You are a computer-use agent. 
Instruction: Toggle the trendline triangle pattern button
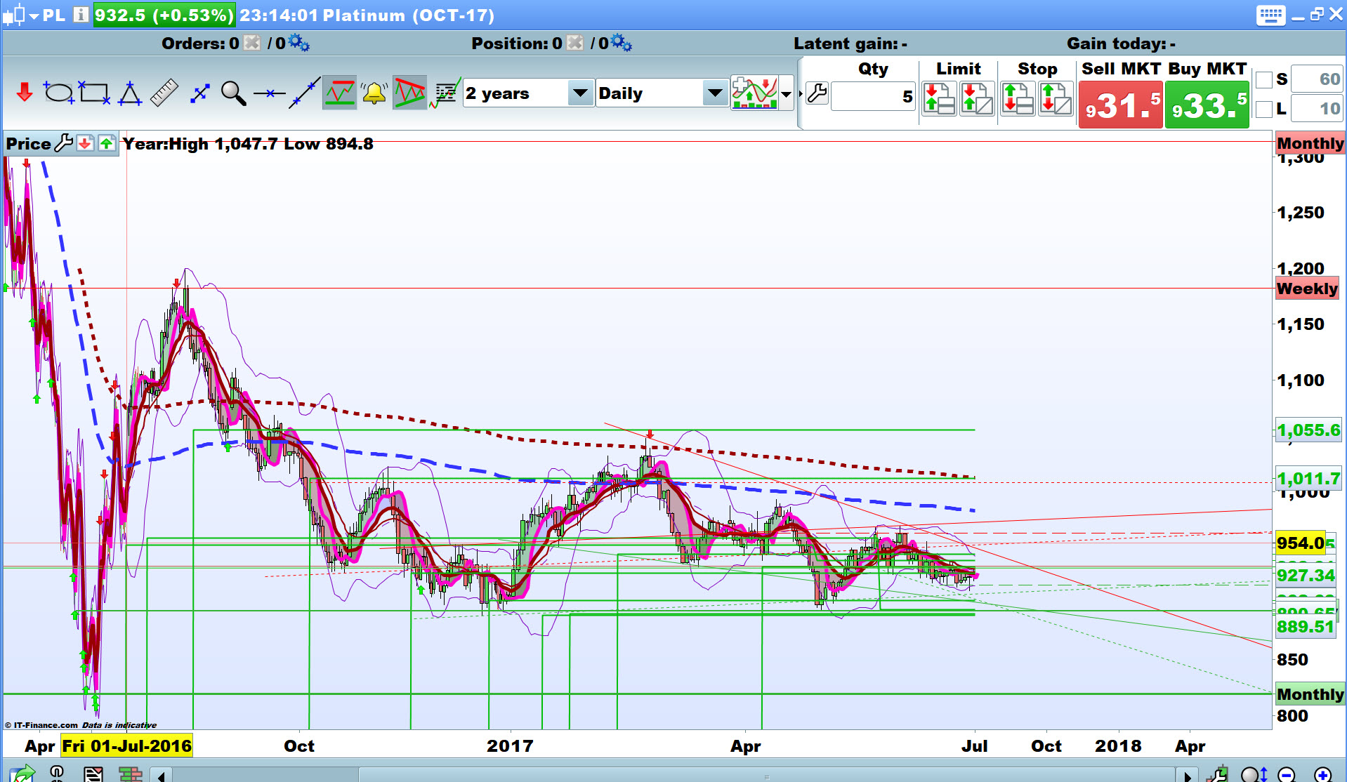pyautogui.click(x=409, y=93)
